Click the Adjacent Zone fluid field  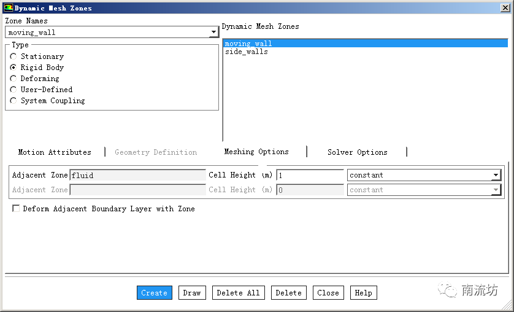137,175
